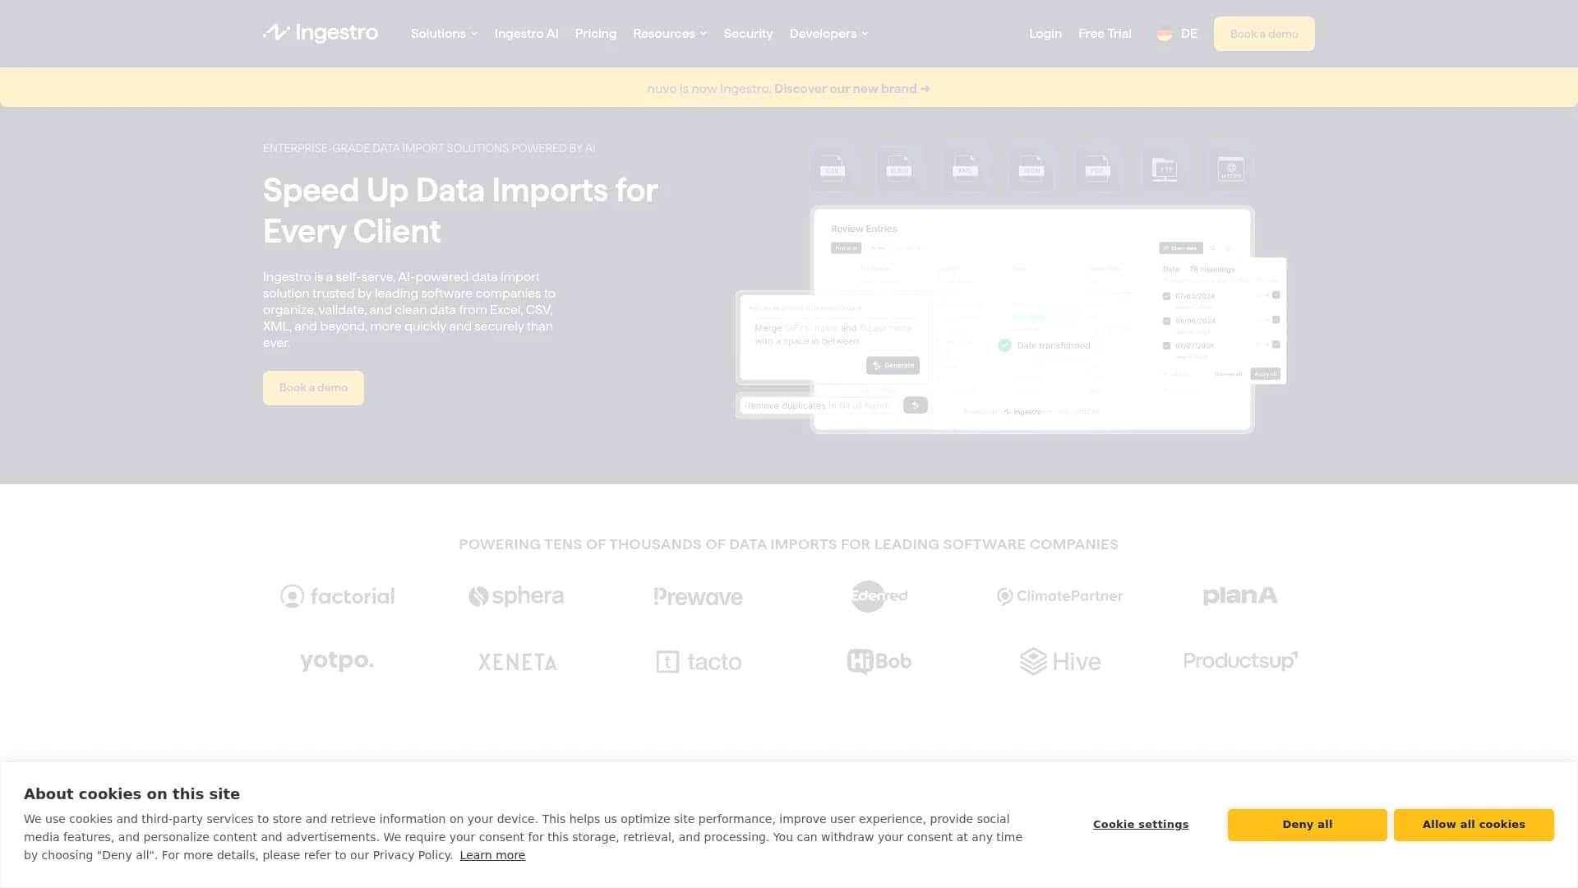Click the XENETA logo

(x=518, y=662)
